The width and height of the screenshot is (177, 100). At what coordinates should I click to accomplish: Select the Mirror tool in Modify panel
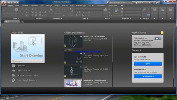point(36,12)
